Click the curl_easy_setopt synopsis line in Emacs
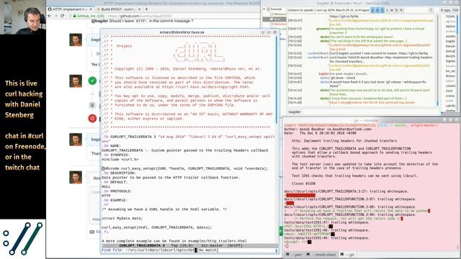This screenshot has width=461, height=259. tap(184, 168)
